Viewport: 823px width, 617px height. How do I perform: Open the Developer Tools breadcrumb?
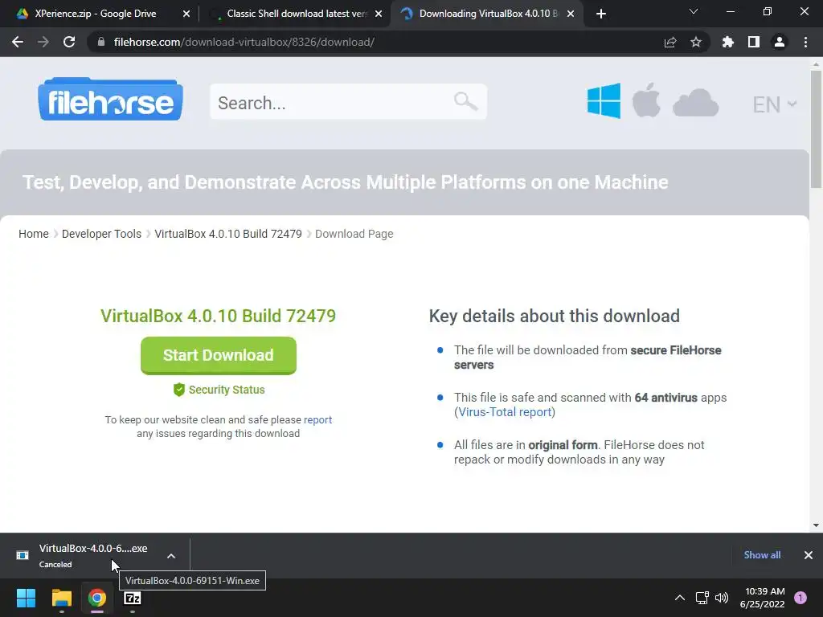(101, 234)
